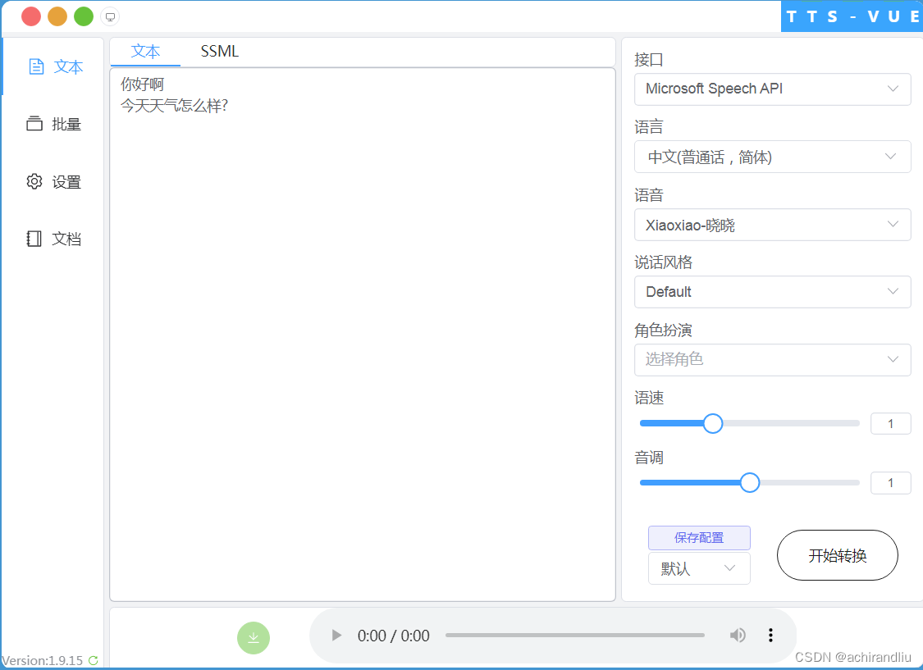Click the orange minimize window button
Image resolution: width=923 pixels, height=670 pixels.
pyautogui.click(x=57, y=16)
